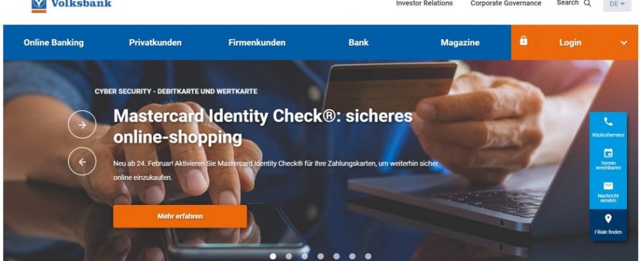Open the Online Banking menu
The height and width of the screenshot is (261, 640).
[x=54, y=43]
